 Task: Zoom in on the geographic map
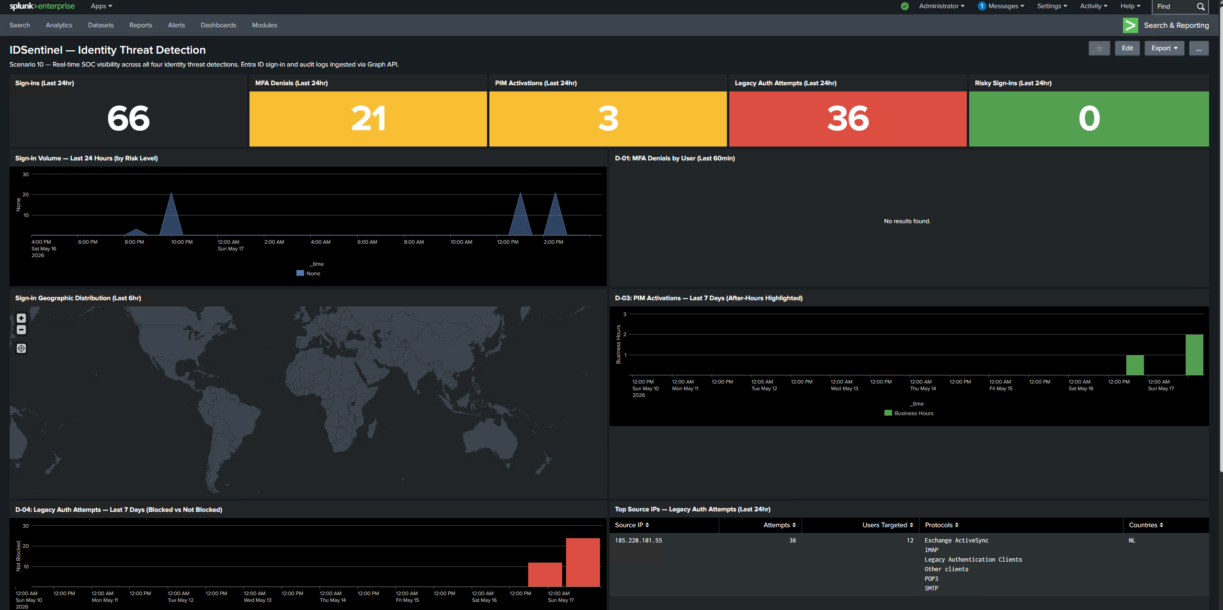pos(21,318)
